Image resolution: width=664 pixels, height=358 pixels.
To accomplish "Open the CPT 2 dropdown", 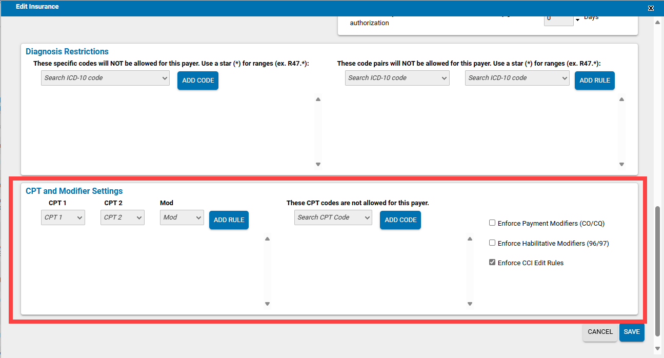I will (x=122, y=217).
